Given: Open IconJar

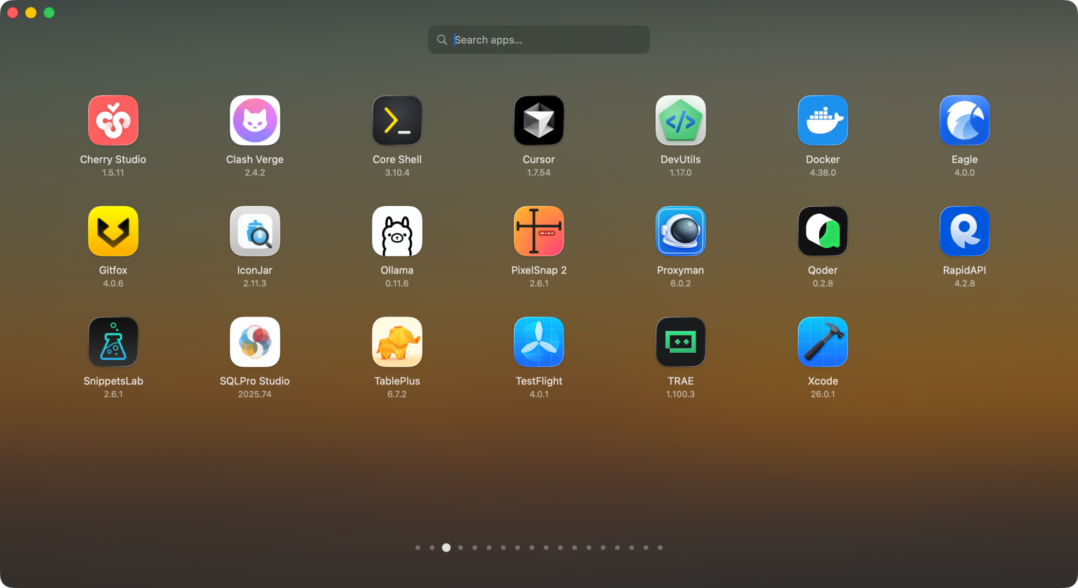Looking at the screenshot, I should pos(255,231).
